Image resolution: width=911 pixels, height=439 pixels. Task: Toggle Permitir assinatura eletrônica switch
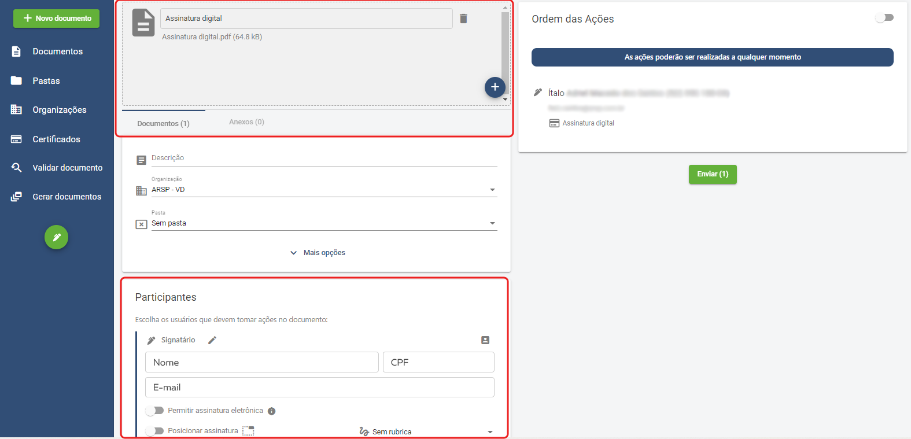pos(154,411)
